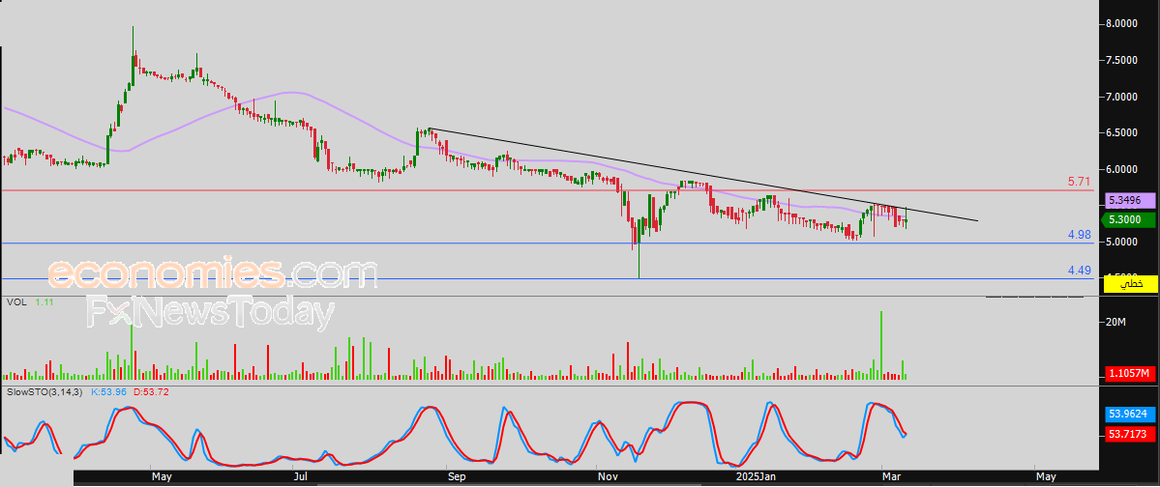Click the 4.49 support level label
The height and width of the screenshot is (487, 1160).
point(1080,271)
